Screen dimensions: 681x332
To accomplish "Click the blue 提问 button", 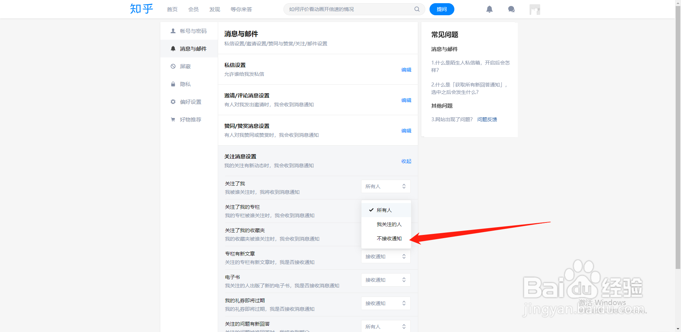I will coord(442,9).
